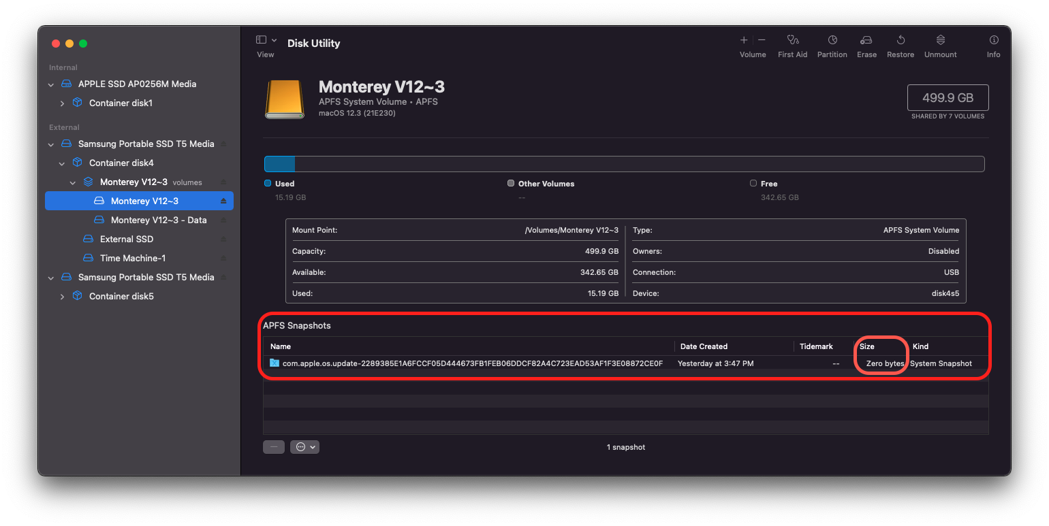This screenshot has width=1049, height=526.
Task: Click the 'macOS 12.3 (21E230)' version text
Action: point(357,113)
